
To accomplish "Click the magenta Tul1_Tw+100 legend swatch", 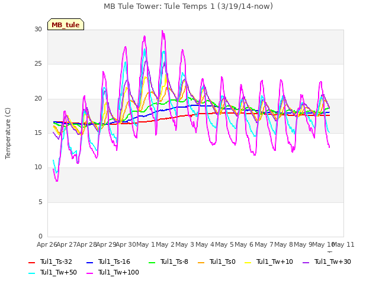I will click(x=89, y=273).
